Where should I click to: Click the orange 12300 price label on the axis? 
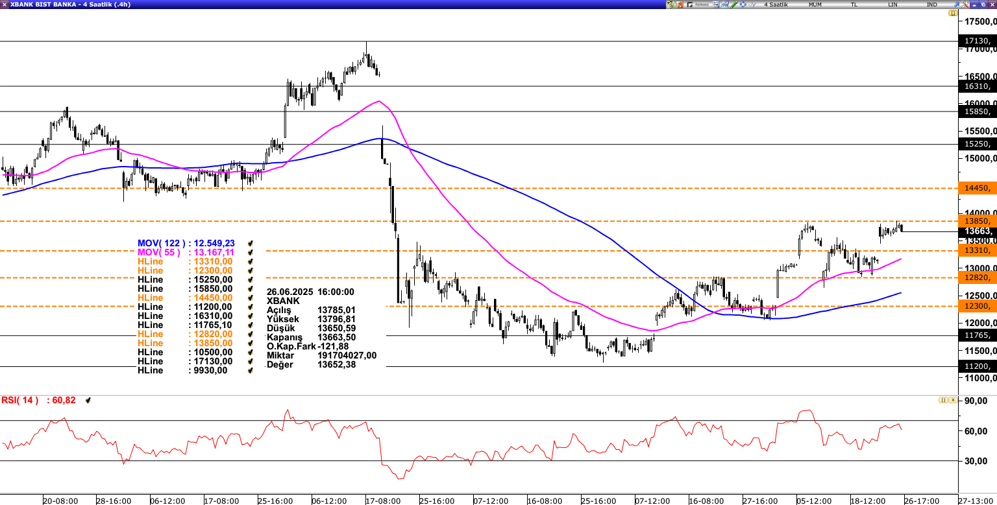coord(977,306)
